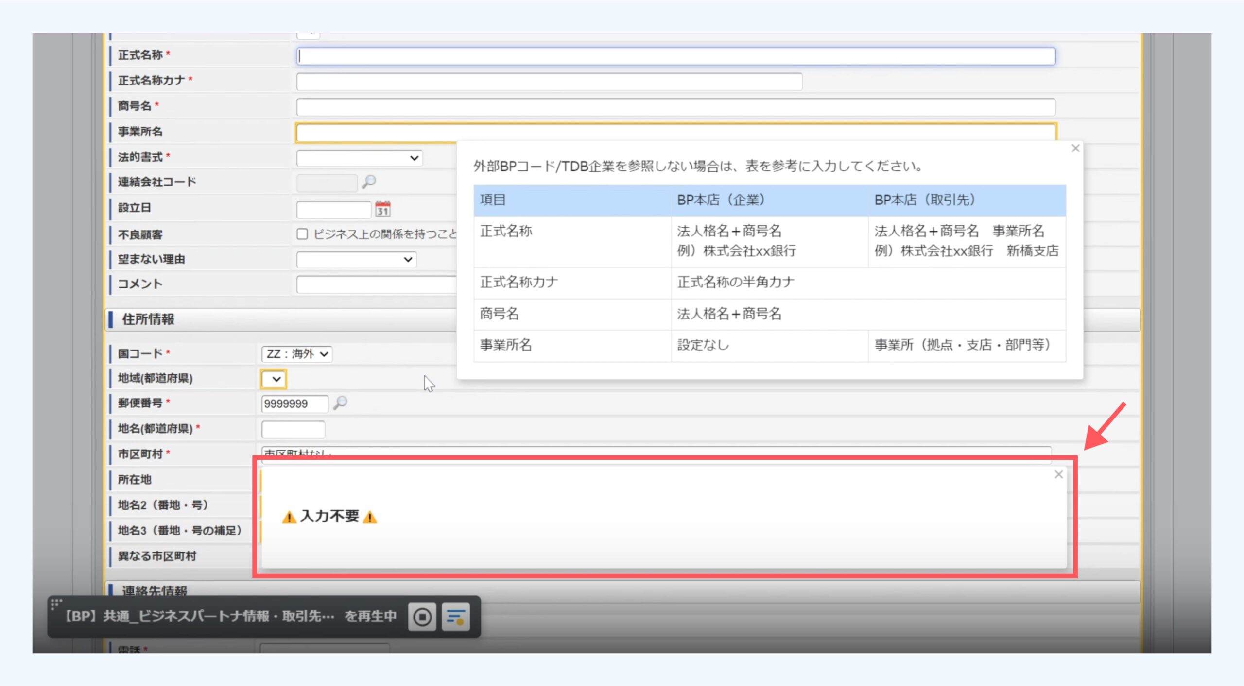1244x686 pixels.
Task: Close the BP reference table tooltip
Action: (x=1075, y=149)
